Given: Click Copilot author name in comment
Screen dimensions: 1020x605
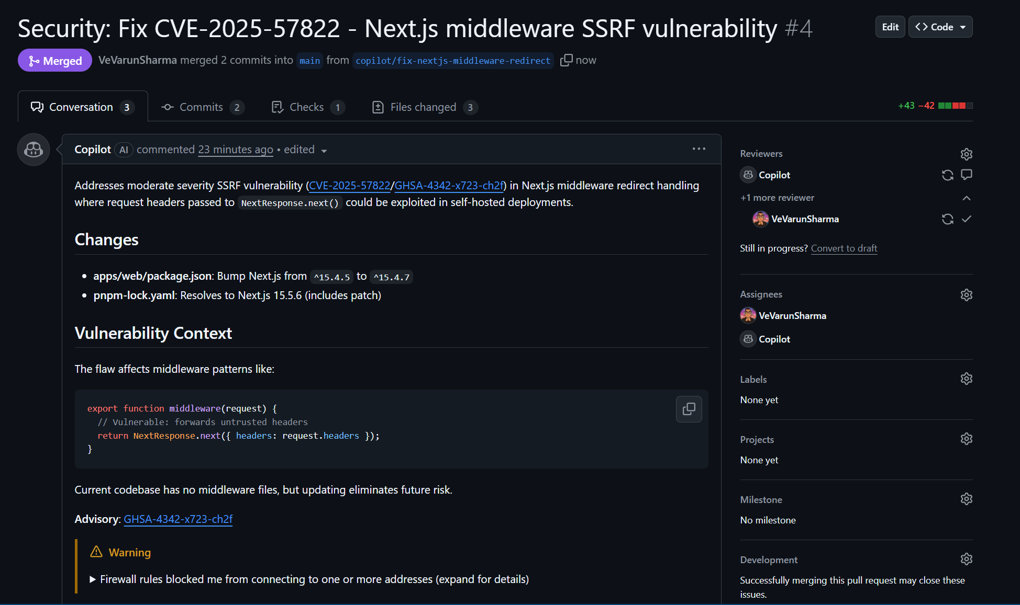Looking at the screenshot, I should 93,150.
